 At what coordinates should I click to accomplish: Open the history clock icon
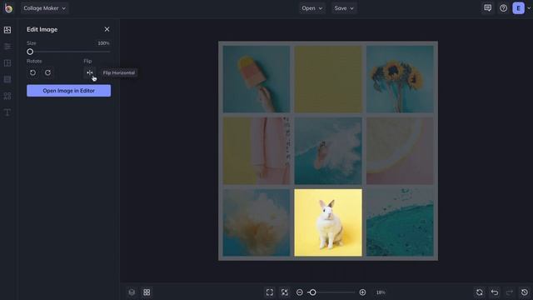pos(525,292)
